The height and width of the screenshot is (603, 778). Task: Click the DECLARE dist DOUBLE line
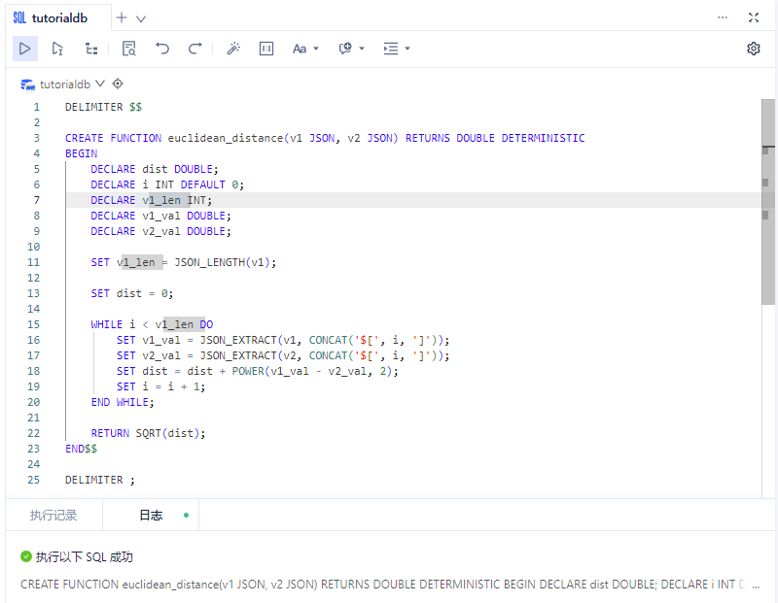coord(155,170)
